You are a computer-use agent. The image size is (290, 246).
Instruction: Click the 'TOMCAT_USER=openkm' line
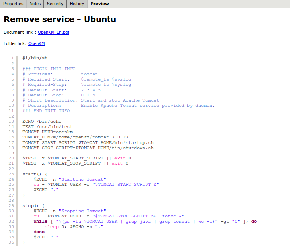click(x=47, y=132)
